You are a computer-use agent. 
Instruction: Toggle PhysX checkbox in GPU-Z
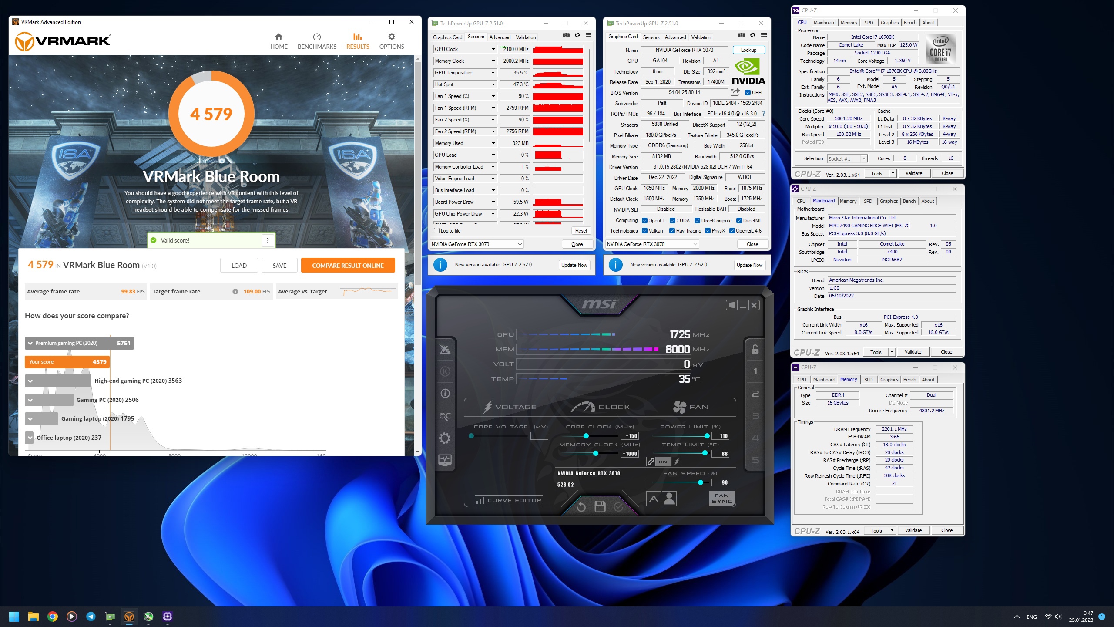(708, 231)
